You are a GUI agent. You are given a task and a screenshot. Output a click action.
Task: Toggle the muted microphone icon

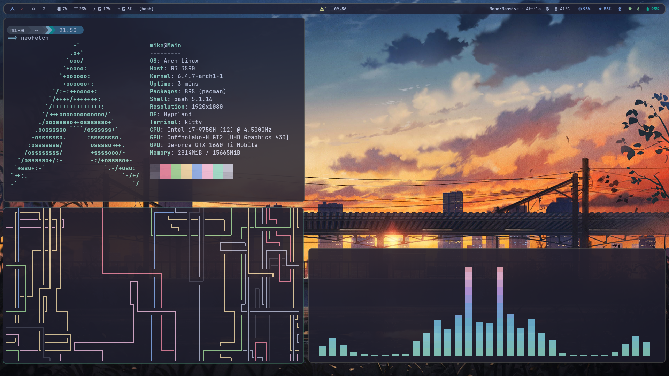pyautogui.click(x=620, y=9)
